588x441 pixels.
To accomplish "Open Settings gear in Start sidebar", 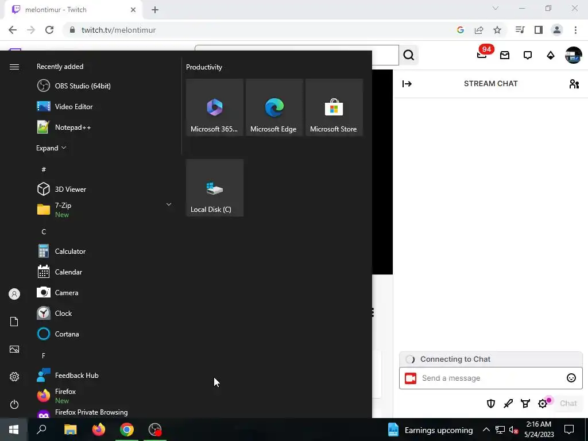I will 14,377.
